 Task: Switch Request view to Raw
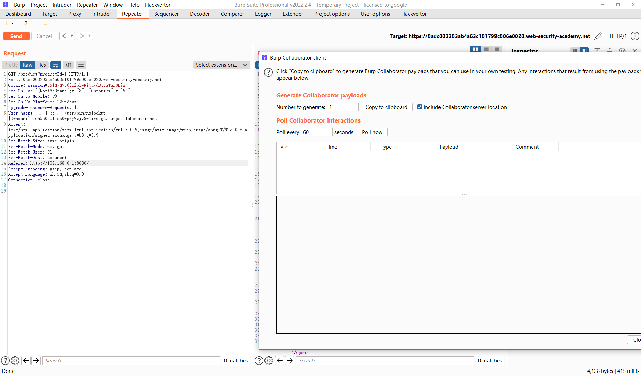click(x=27, y=65)
